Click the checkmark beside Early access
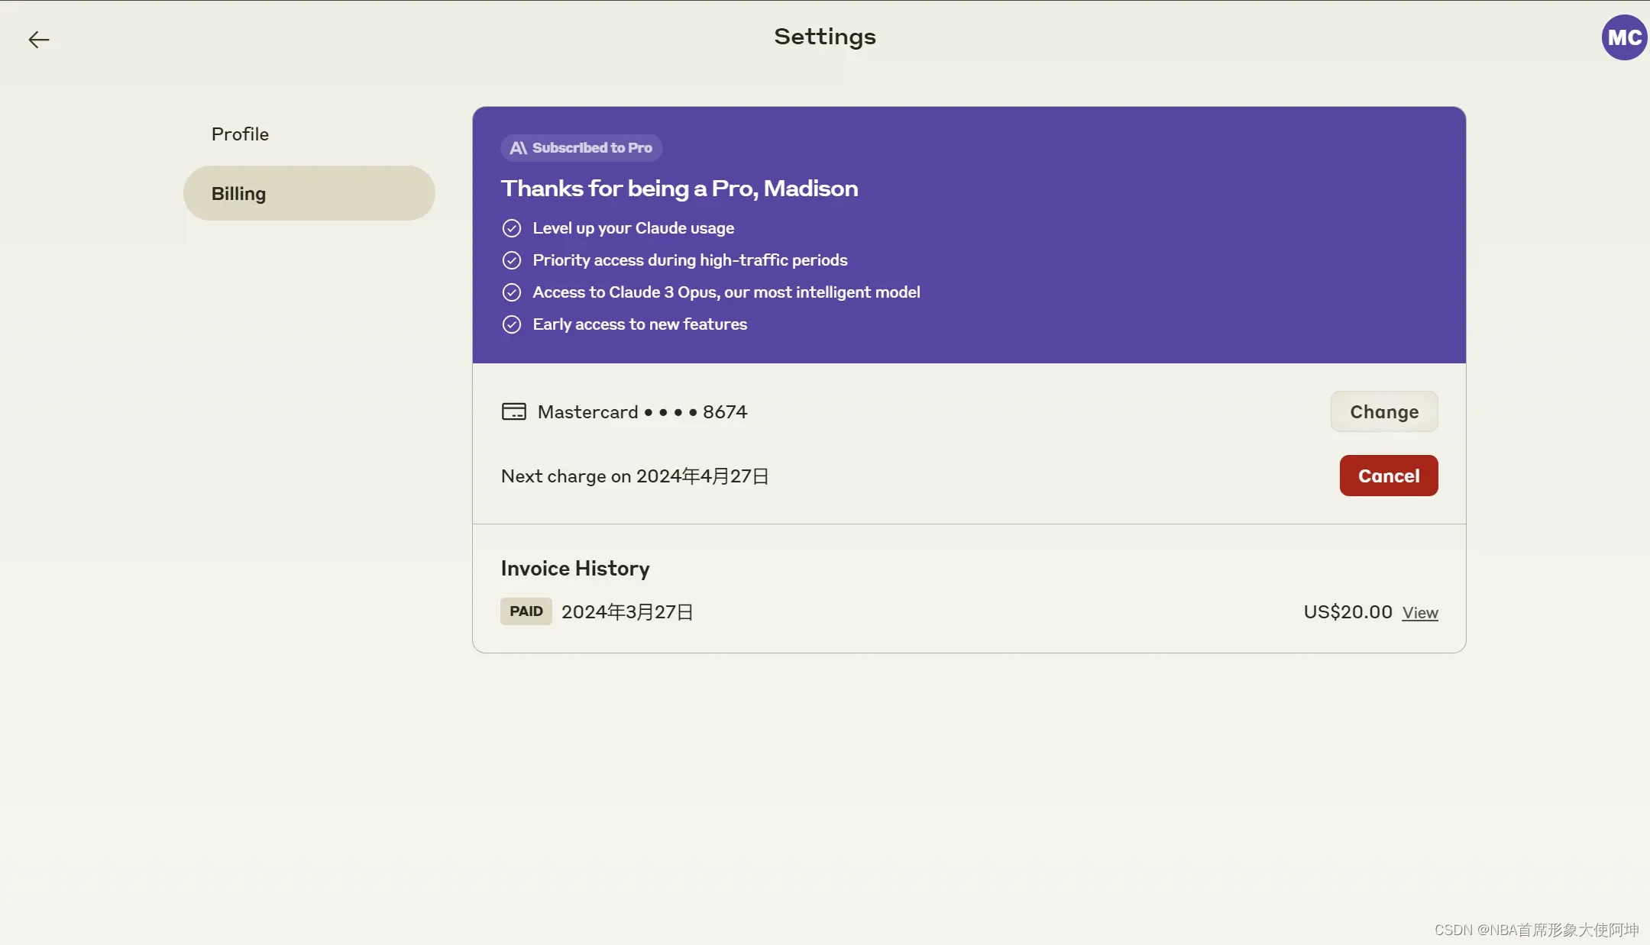 [x=512, y=324]
